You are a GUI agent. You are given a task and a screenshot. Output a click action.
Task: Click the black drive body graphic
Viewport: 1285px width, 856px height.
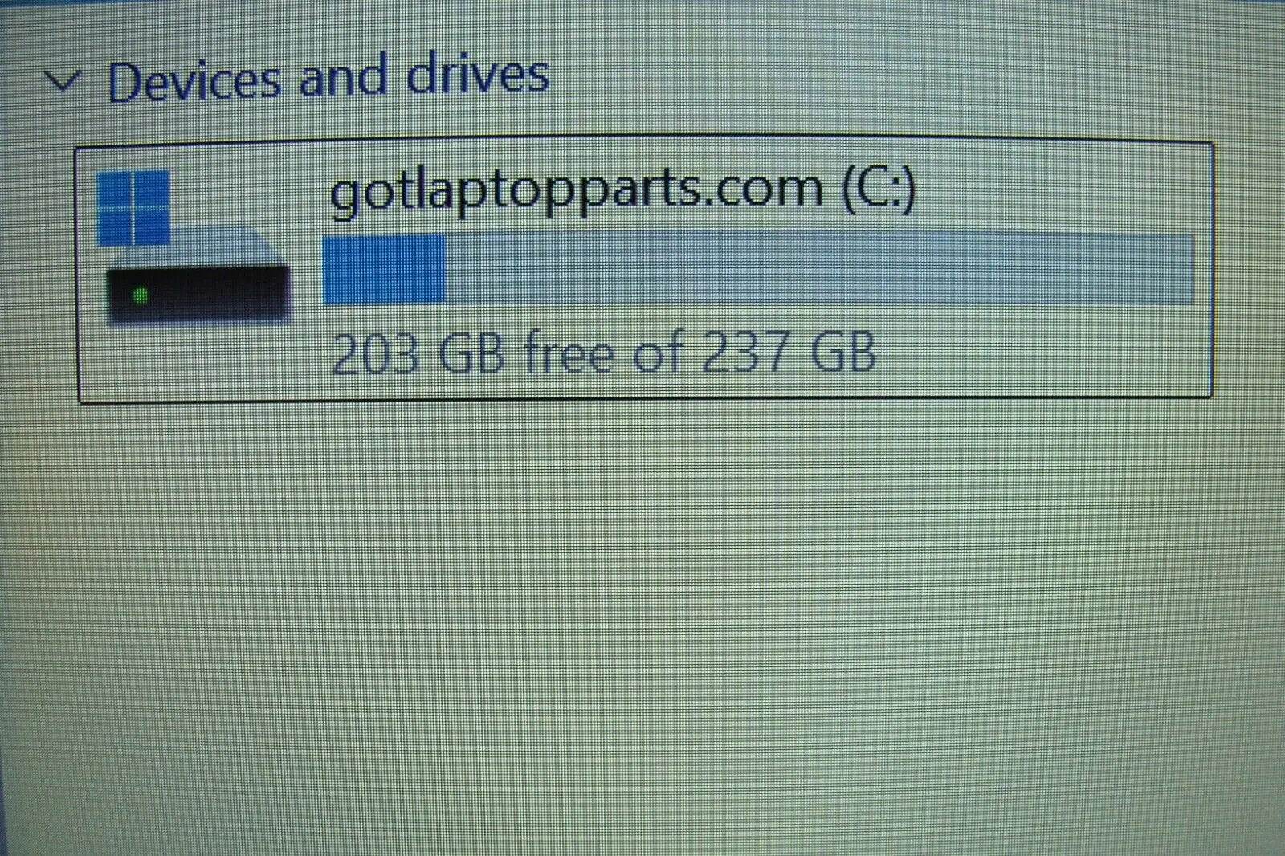click(x=198, y=294)
